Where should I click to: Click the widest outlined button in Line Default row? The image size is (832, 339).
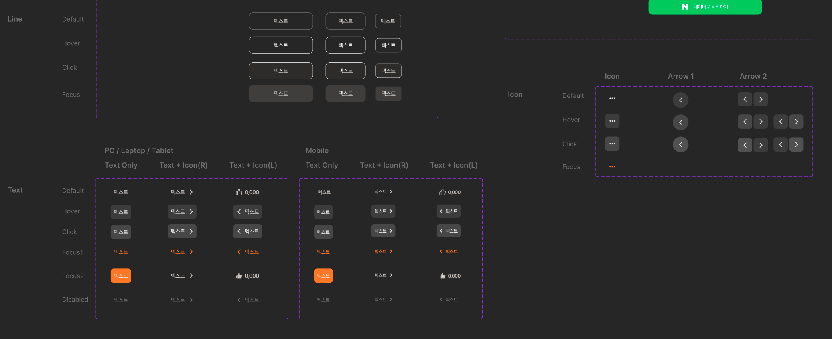pyautogui.click(x=281, y=21)
